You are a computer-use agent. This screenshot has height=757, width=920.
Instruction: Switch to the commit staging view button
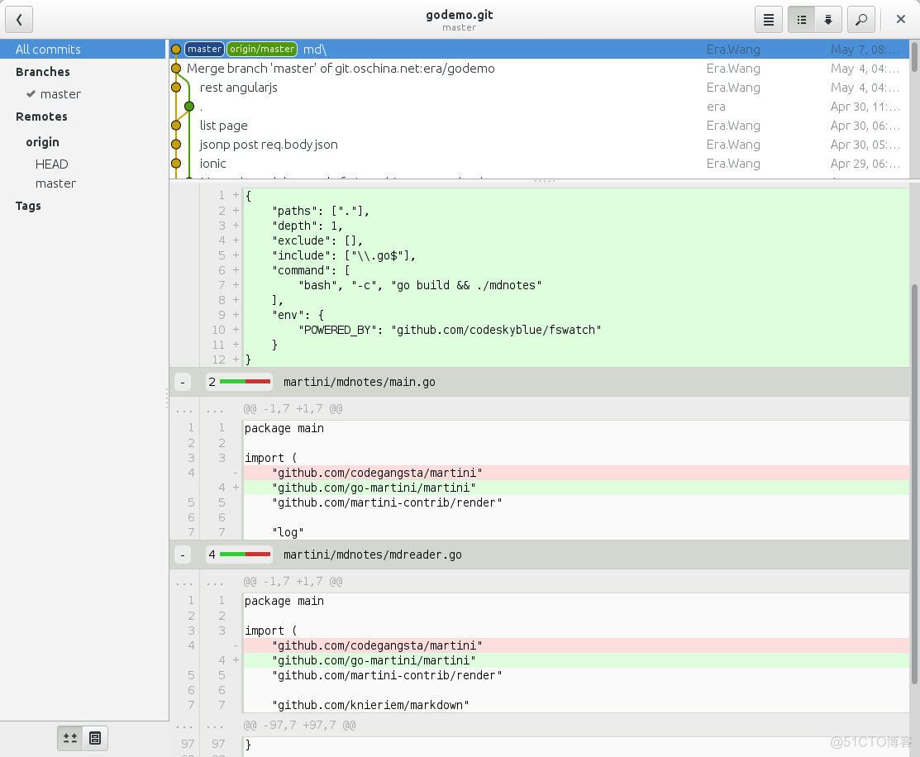[828, 19]
